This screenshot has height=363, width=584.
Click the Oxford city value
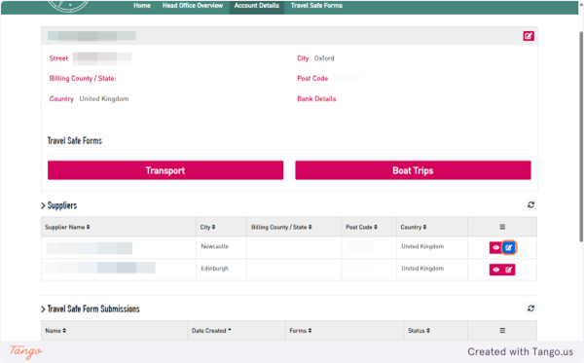click(324, 58)
